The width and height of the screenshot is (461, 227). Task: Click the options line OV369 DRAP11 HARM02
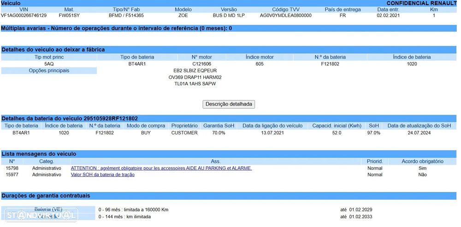pos(195,77)
